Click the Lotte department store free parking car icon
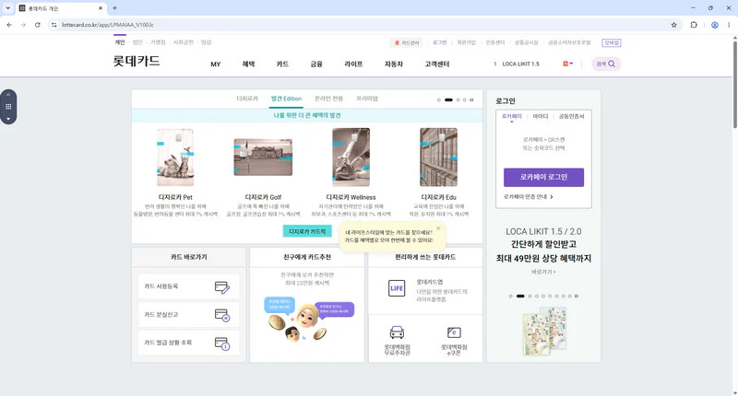Viewport: 738px width, 396px height. coord(397,332)
